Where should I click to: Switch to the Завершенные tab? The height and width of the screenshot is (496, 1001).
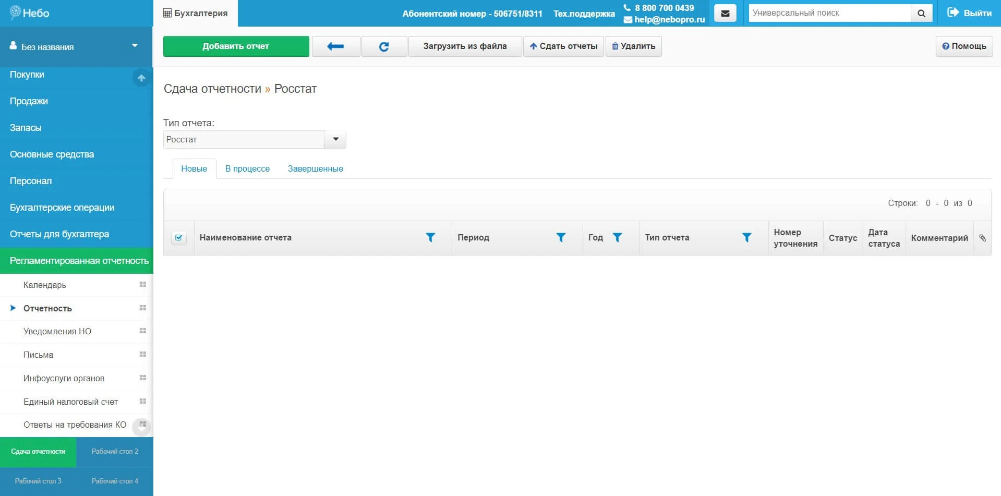coord(316,168)
